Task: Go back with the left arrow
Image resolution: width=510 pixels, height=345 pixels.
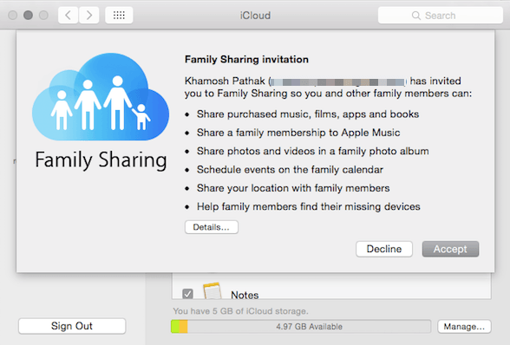Action: click(x=68, y=15)
